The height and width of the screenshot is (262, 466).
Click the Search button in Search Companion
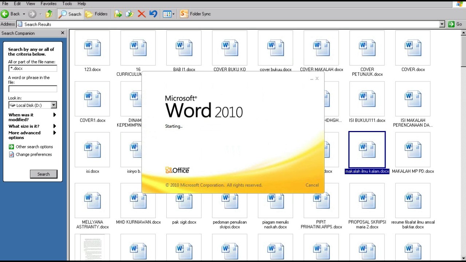pos(43,174)
